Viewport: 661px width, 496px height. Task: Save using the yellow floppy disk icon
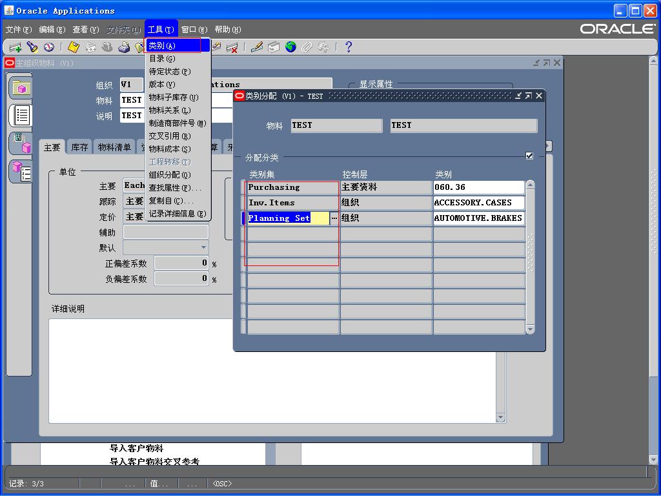pyautogui.click(x=74, y=47)
